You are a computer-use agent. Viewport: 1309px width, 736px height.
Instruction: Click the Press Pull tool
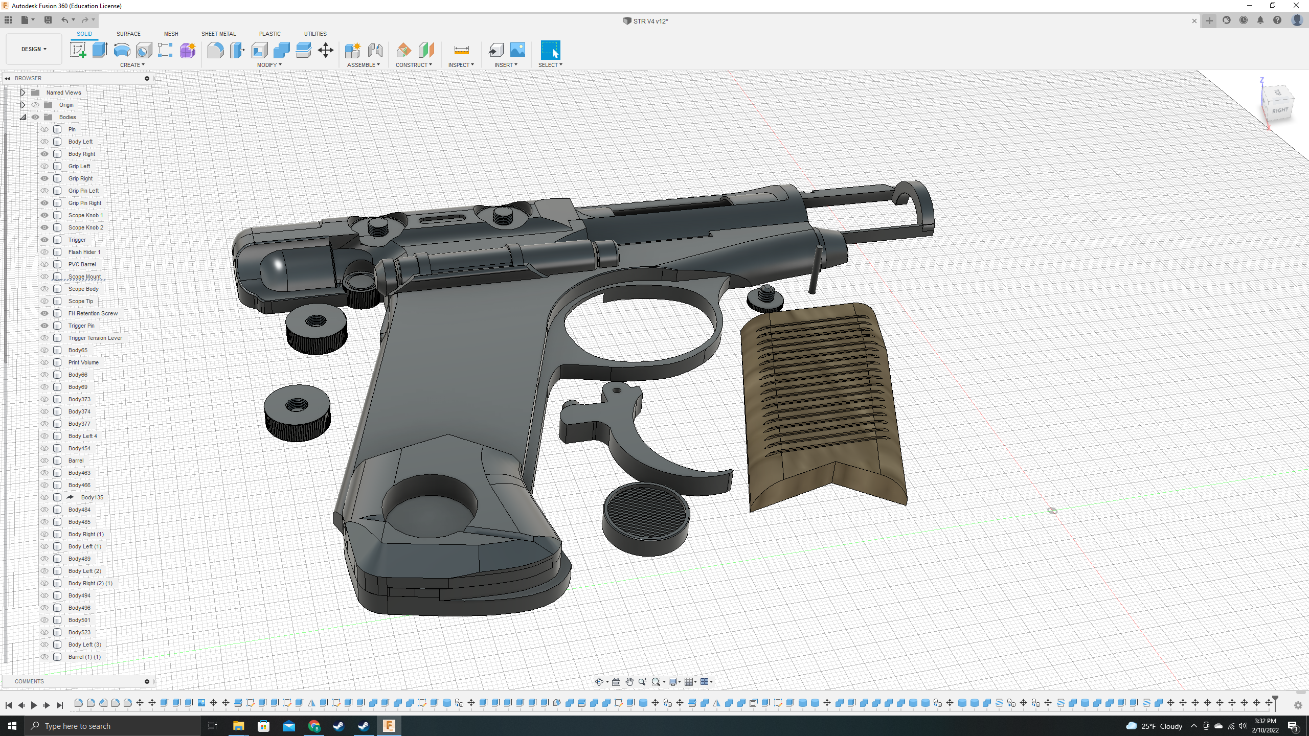click(237, 50)
